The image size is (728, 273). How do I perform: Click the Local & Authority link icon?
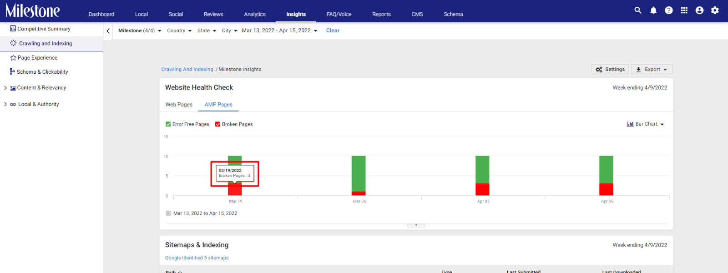(13, 104)
